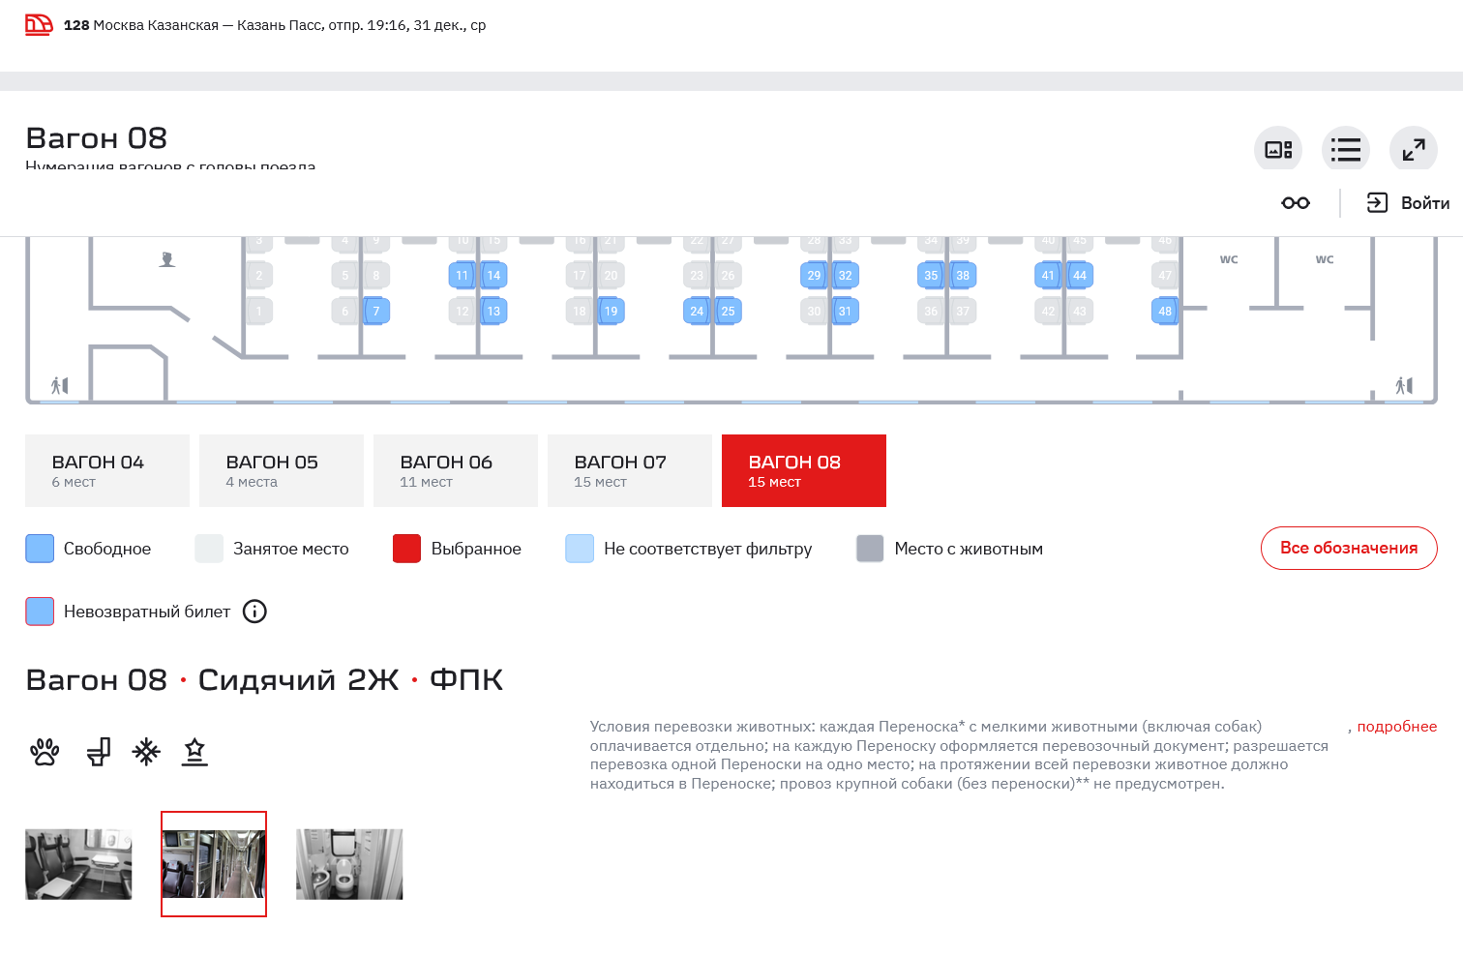Viewport: 1463px width, 956px height.
Task: Click the pets allowed paw icon
Action: pos(45,752)
